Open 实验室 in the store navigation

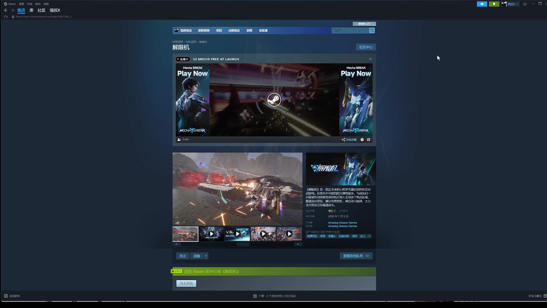(263, 31)
